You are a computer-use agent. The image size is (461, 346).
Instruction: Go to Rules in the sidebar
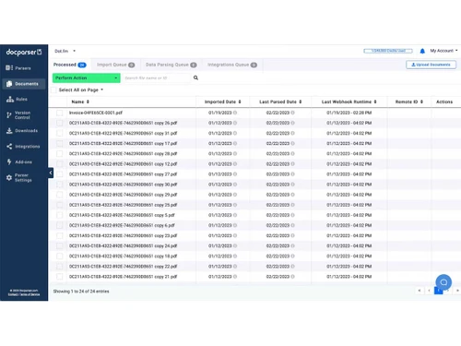coord(18,99)
